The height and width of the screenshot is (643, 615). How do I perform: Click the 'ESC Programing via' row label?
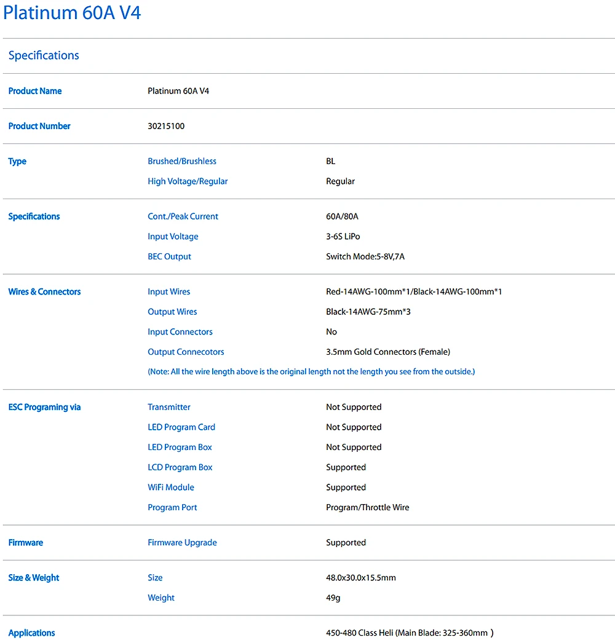[x=45, y=407]
